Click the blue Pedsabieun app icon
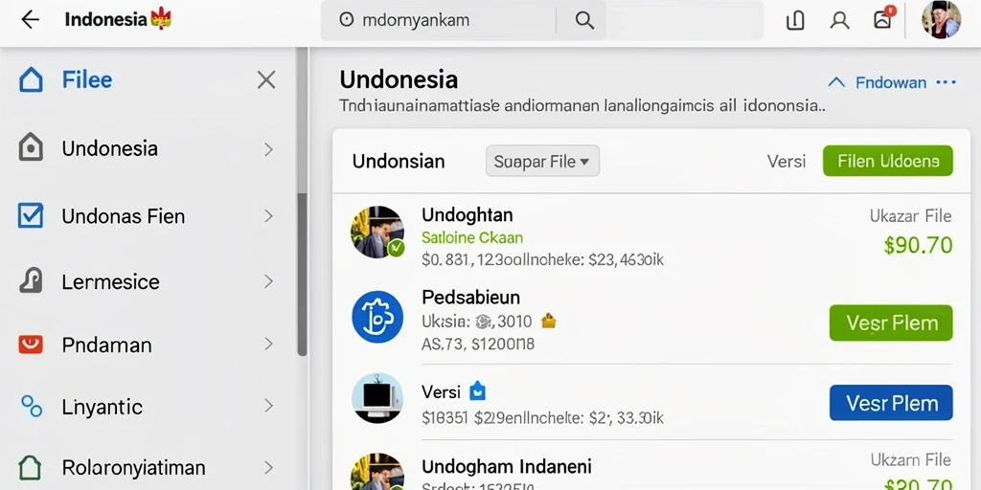The image size is (981, 490). click(x=377, y=316)
